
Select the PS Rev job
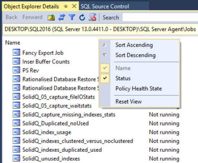point(31,70)
